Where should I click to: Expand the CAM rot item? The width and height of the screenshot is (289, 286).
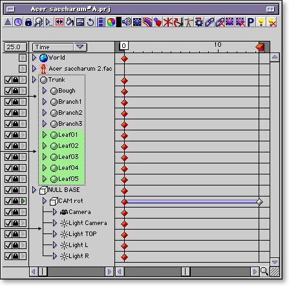[x=45, y=201]
